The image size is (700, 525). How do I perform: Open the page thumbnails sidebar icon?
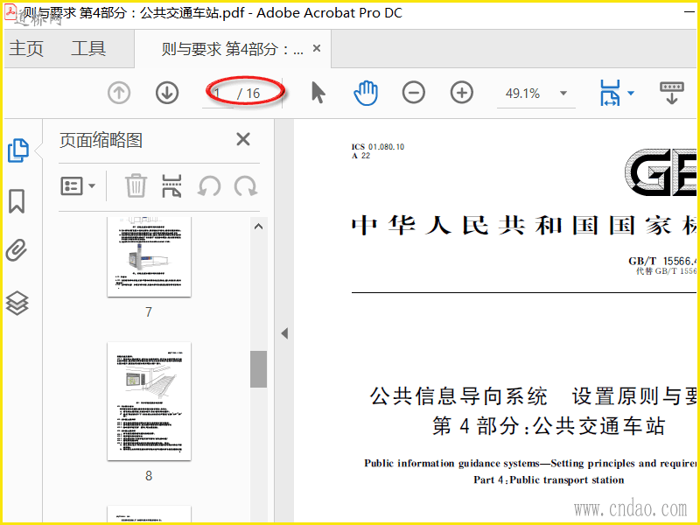[x=18, y=150]
